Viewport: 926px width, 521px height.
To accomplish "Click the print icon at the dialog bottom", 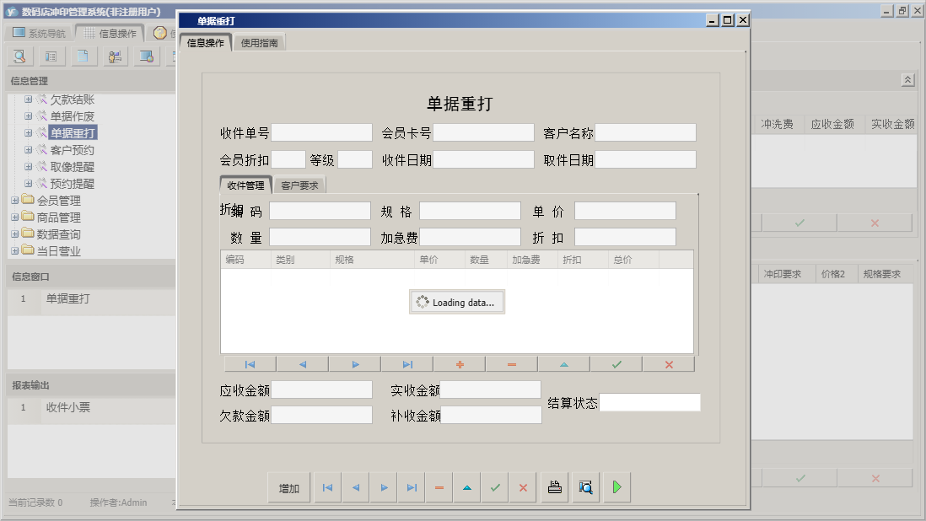I will [x=554, y=486].
